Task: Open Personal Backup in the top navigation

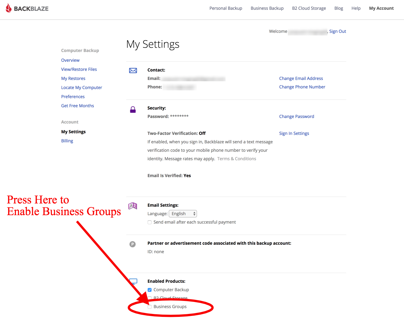Action: click(226, 8)
